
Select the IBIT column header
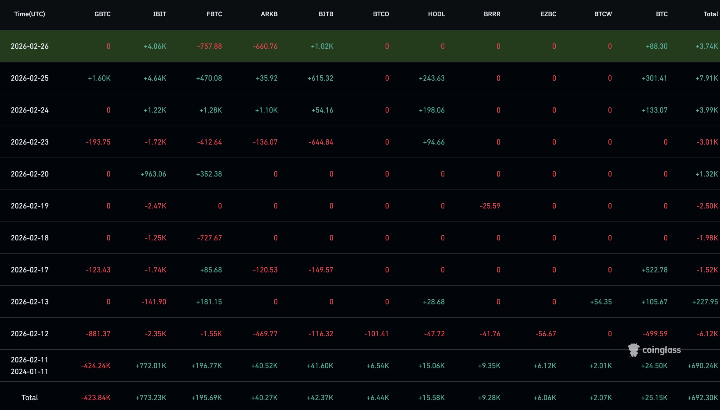point(159,14)
